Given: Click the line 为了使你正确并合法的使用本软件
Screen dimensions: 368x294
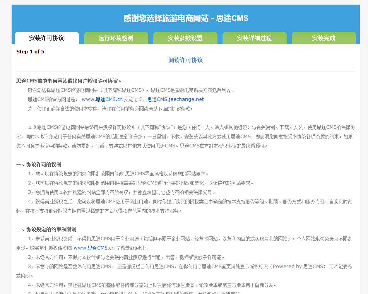Looking at the screenshot, I should coord(110,109).
